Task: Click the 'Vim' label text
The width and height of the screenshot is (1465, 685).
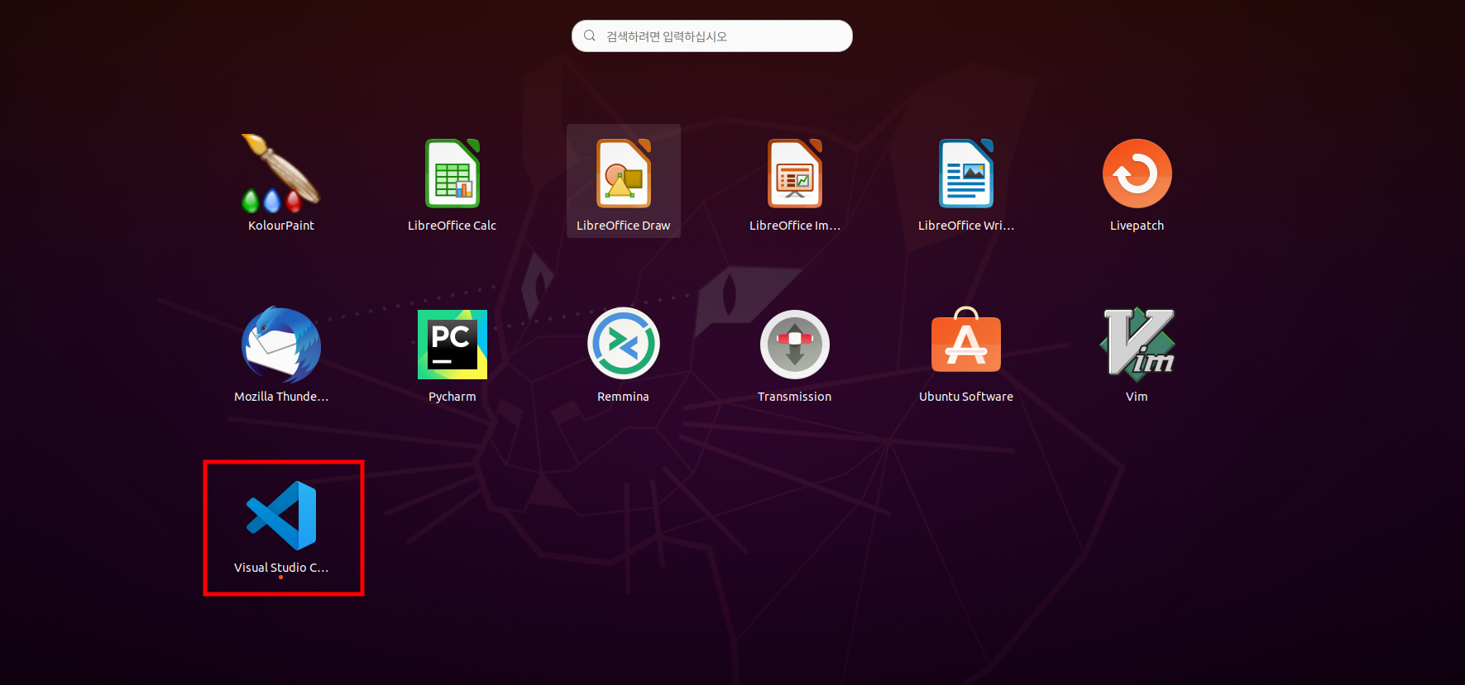Action: [1137, 397]
